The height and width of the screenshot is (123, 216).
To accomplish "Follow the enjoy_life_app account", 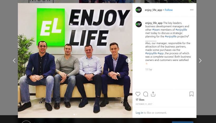I will (169, 10).
